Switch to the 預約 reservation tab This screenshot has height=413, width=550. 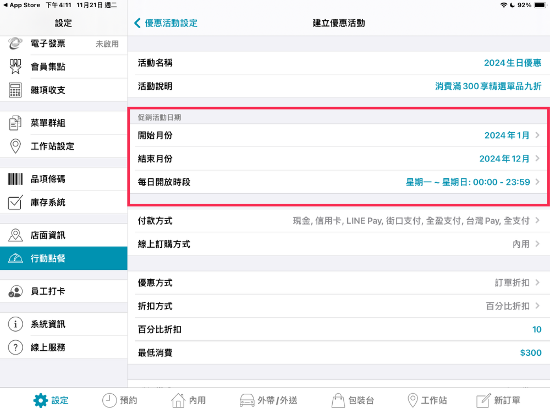120,400
